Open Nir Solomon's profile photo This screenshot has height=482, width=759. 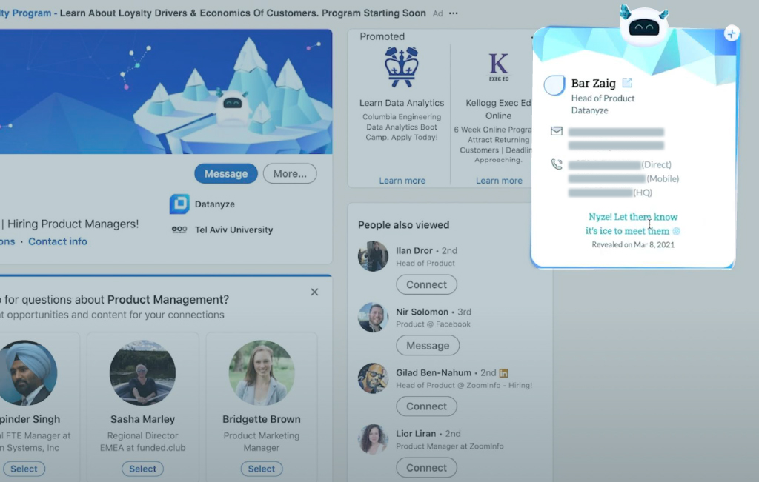tap(374, 317)
